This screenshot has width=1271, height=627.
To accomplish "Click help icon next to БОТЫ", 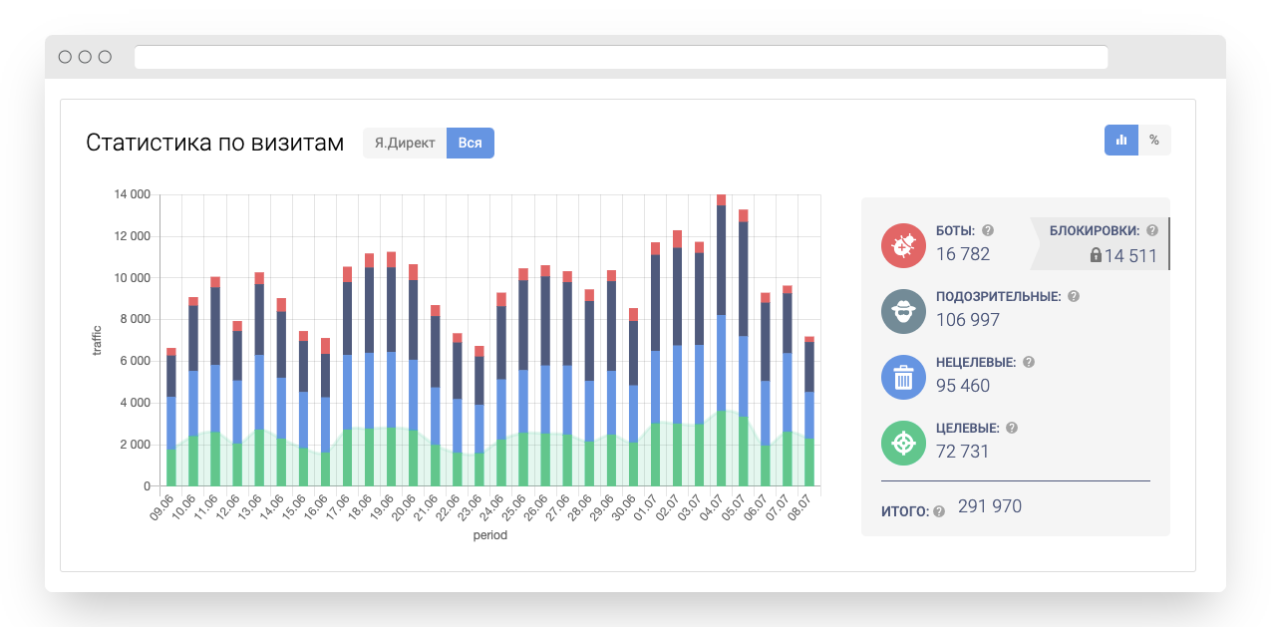I will 988,230.
